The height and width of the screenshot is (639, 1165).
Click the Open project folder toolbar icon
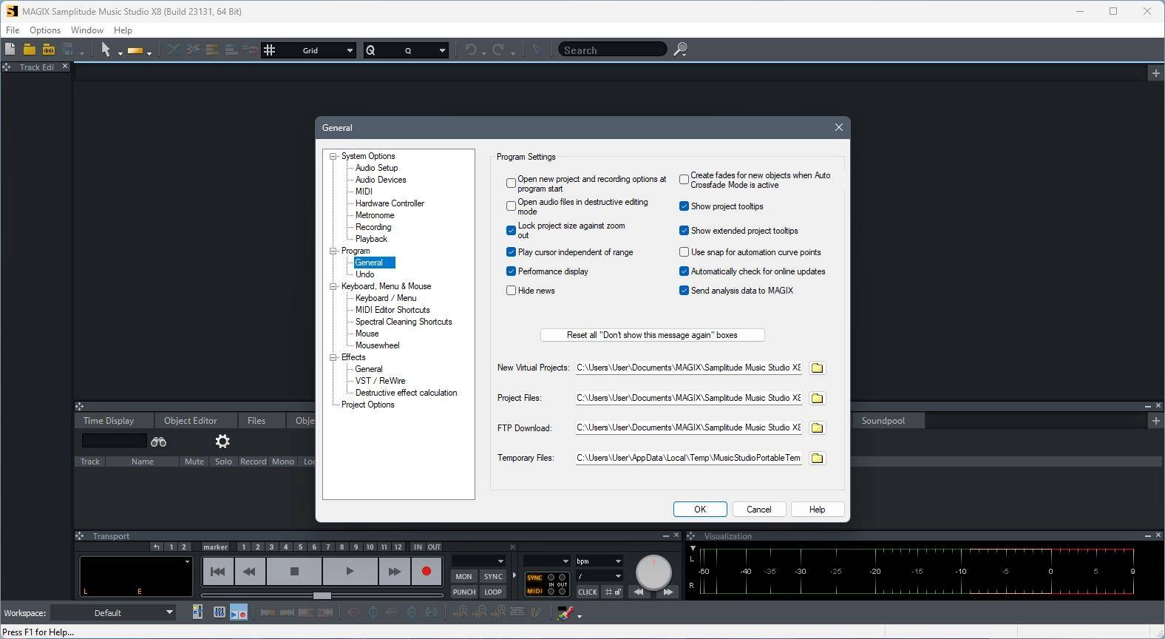click(x=29, y=50)
